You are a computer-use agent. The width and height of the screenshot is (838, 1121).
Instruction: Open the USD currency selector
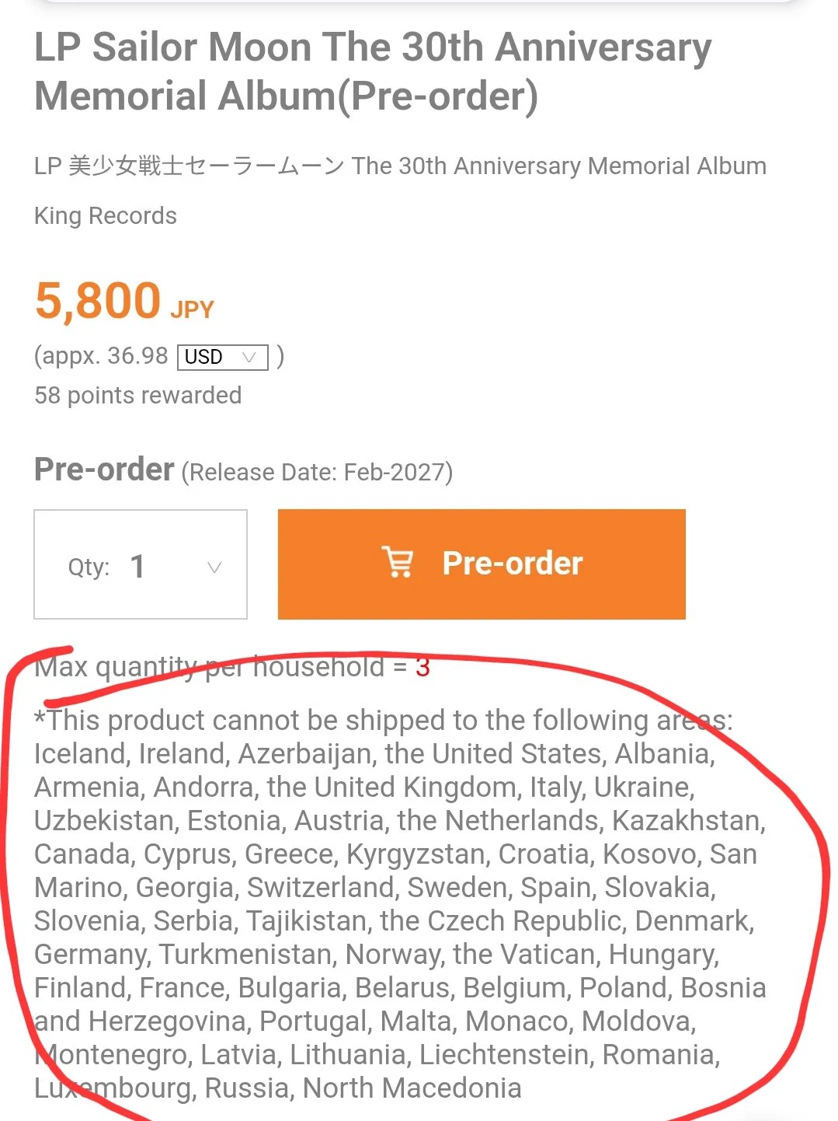tap(223, 357)
